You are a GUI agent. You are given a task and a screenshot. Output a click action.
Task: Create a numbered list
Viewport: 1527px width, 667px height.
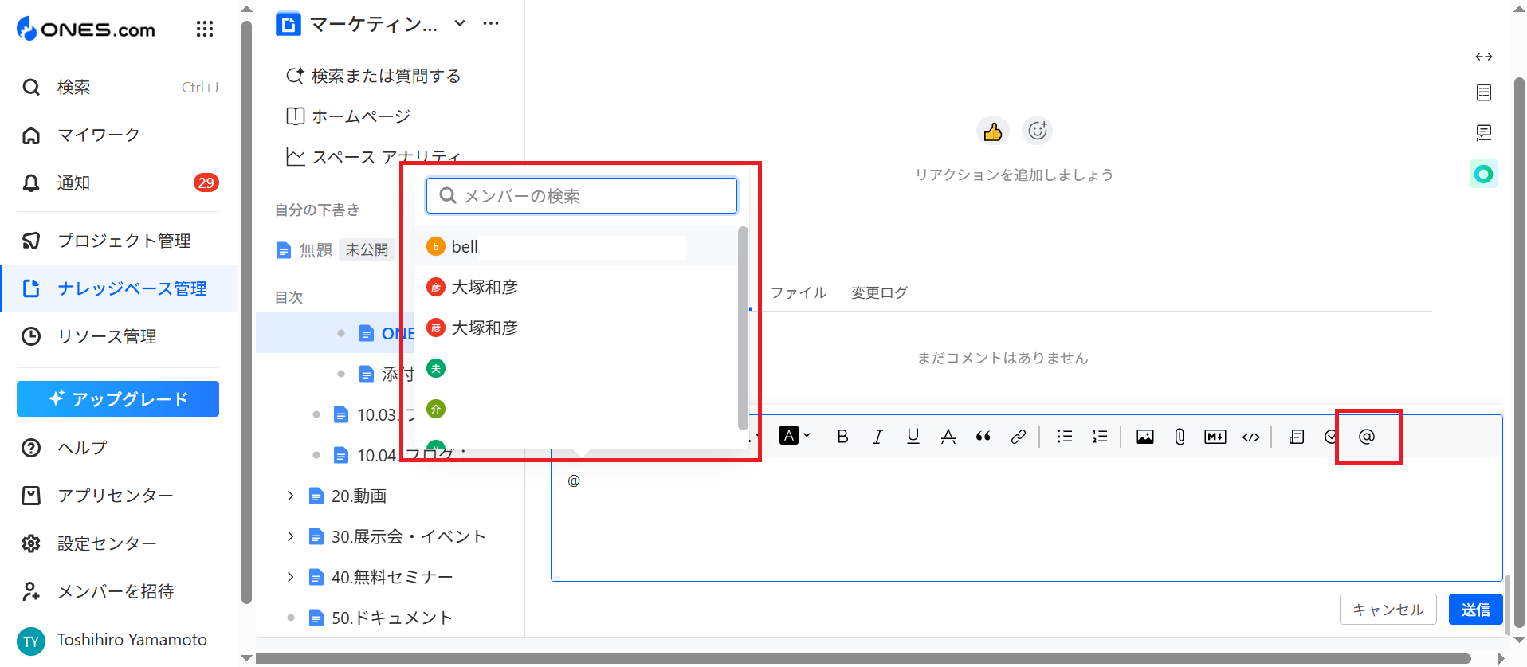coord(1099,436)
